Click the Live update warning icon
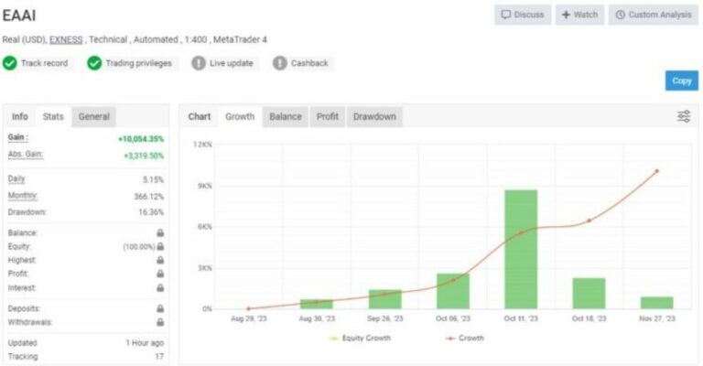Screen dimensions: 703x366 199,63
